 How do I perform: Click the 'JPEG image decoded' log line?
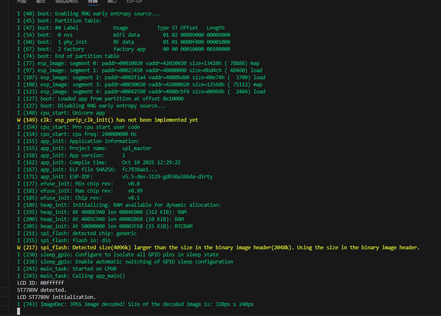[x=135, y=304]
